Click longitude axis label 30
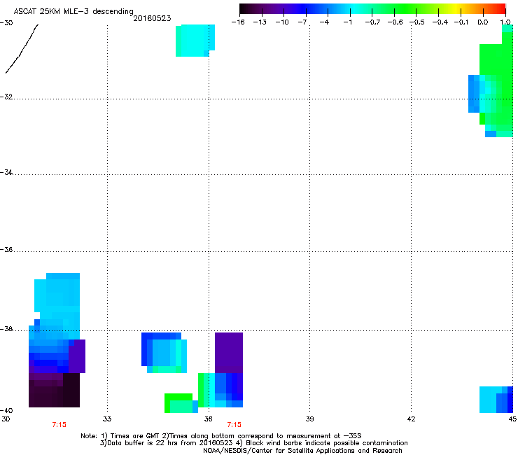Screen dimensions: 518x455 (6, 419)
